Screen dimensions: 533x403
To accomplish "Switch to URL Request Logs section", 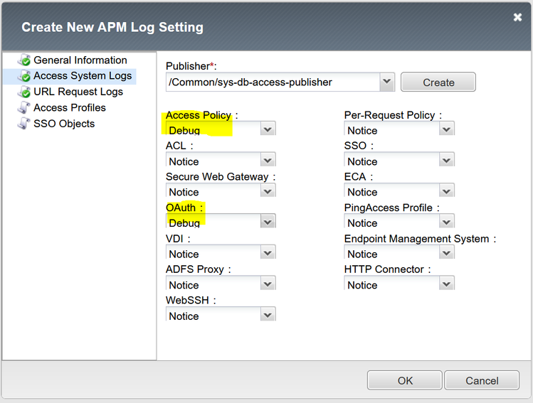I will pos(78,92).
